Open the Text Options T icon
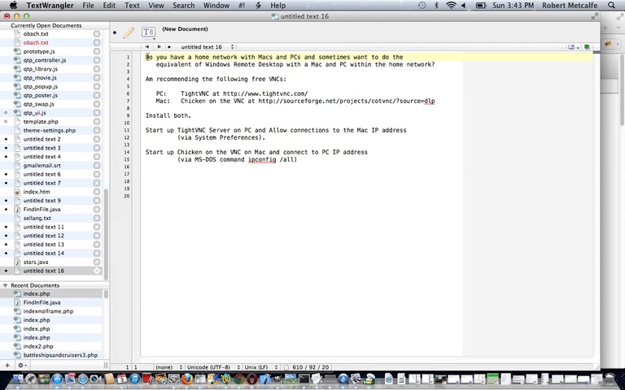625x390 pixels. click(x=148, y=32)
